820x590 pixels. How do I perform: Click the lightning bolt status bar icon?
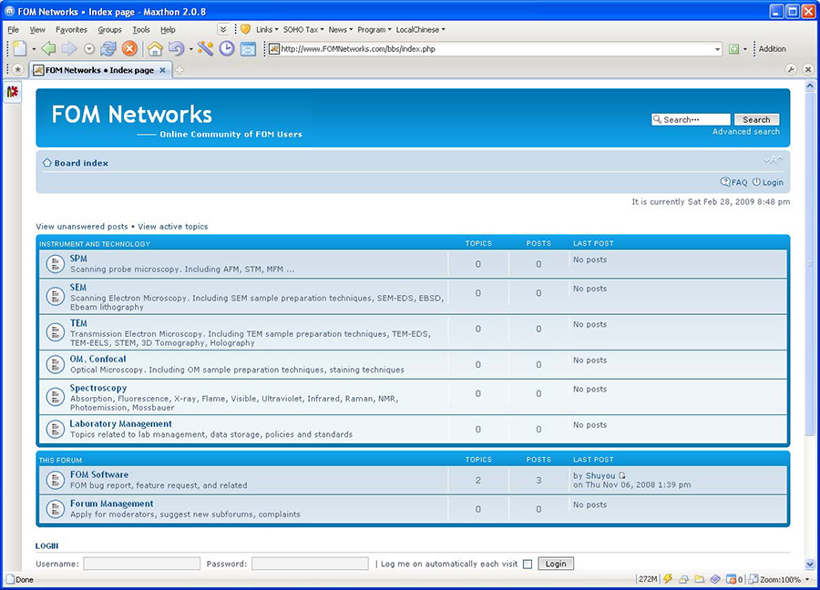[x=668, y=579]
